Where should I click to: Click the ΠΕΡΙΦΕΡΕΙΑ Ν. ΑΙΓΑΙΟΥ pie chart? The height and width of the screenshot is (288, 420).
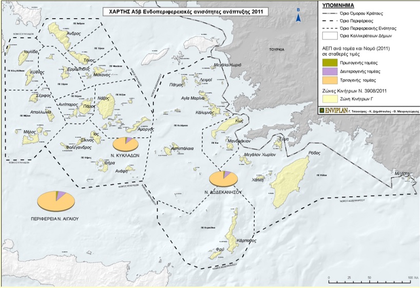point(56,200)
